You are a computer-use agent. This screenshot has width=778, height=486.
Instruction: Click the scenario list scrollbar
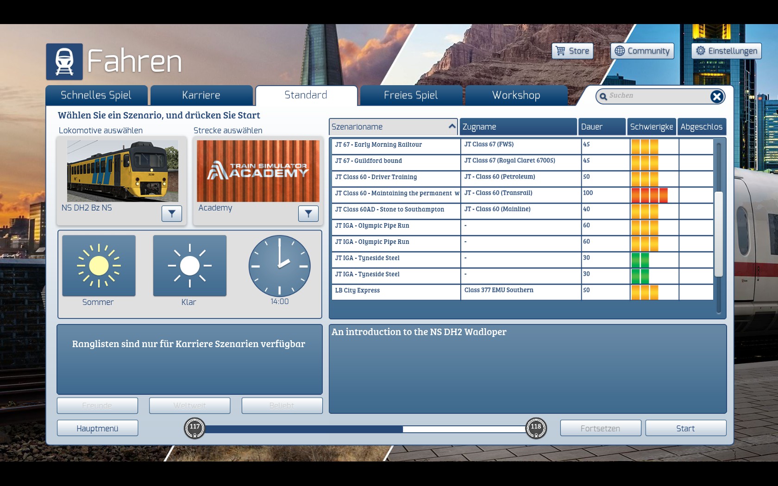tap(719, 234)
